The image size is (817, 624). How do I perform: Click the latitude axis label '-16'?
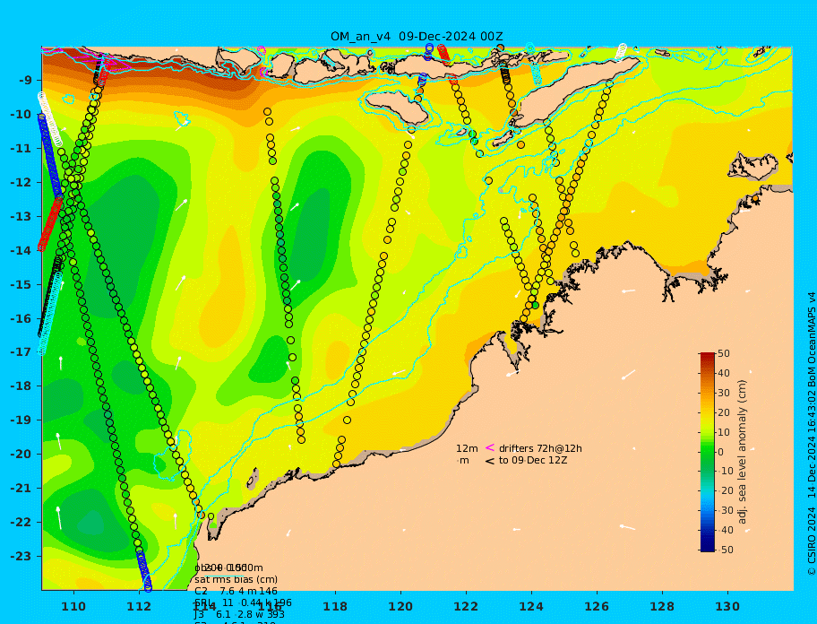tap(21, 318)
